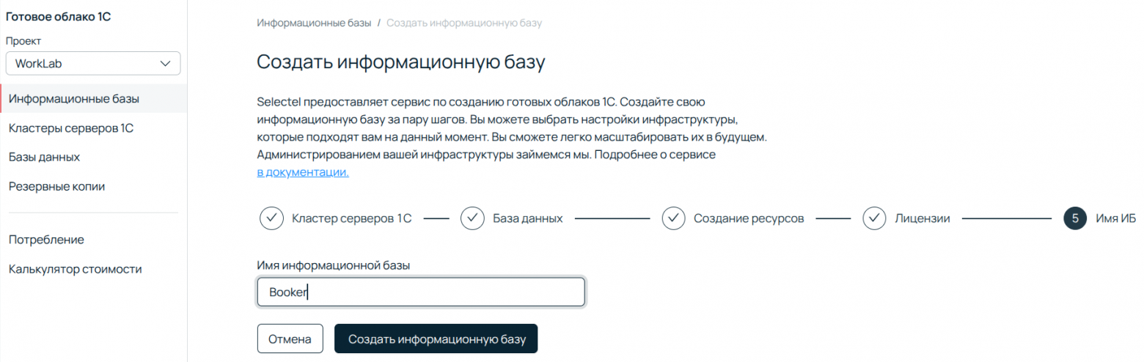
Task: Click the Лицензии step checkmark icon
Action: (x=874, y=218)
